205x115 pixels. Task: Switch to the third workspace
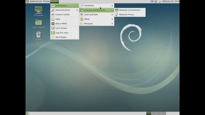click(159, 113)
